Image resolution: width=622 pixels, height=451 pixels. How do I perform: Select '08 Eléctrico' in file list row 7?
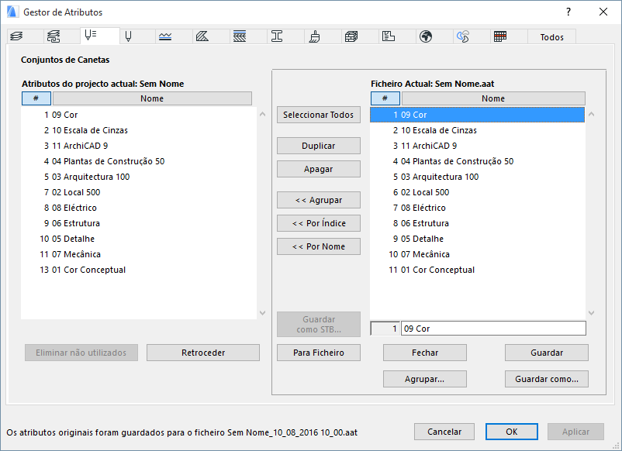click(x=477, y=208)
